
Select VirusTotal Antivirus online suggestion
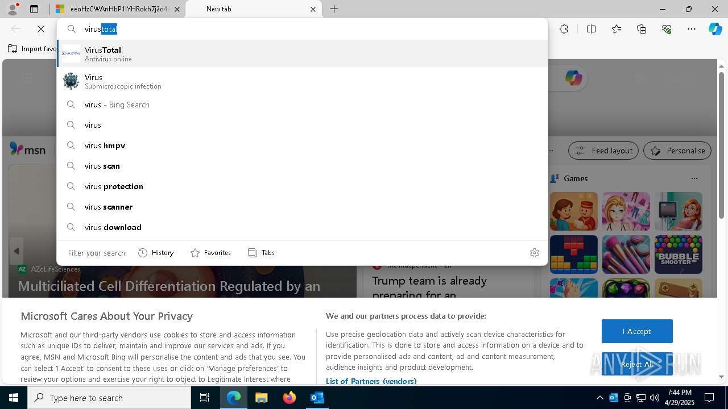coord(302,54)
